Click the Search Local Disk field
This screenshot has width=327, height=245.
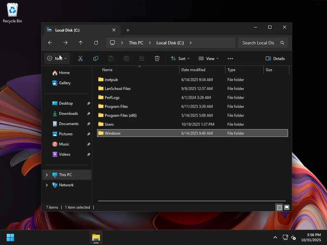[258, 43]
